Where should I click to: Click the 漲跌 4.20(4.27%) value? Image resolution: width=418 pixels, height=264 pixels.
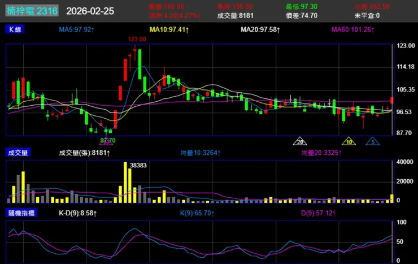[175, 15]
